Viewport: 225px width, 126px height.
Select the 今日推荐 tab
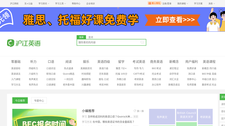pyautogui.click(x=20, y=101)
